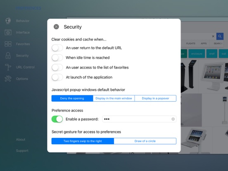Close the Security dialog
This screenshot has height=171, width=228.
(x=56, y=27)
